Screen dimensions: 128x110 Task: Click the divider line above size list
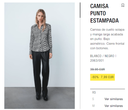(108, 89)
